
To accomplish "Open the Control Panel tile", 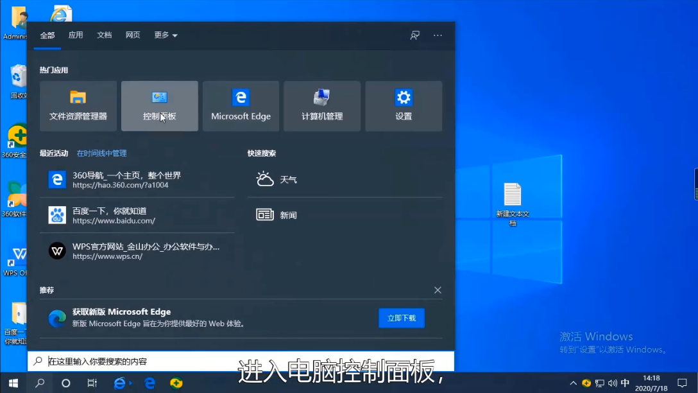I will 159,106.
